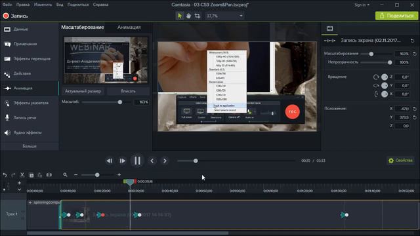Open the Файл menu
Image resolution: width=420 pixels, height=236 pixels.
7,5
